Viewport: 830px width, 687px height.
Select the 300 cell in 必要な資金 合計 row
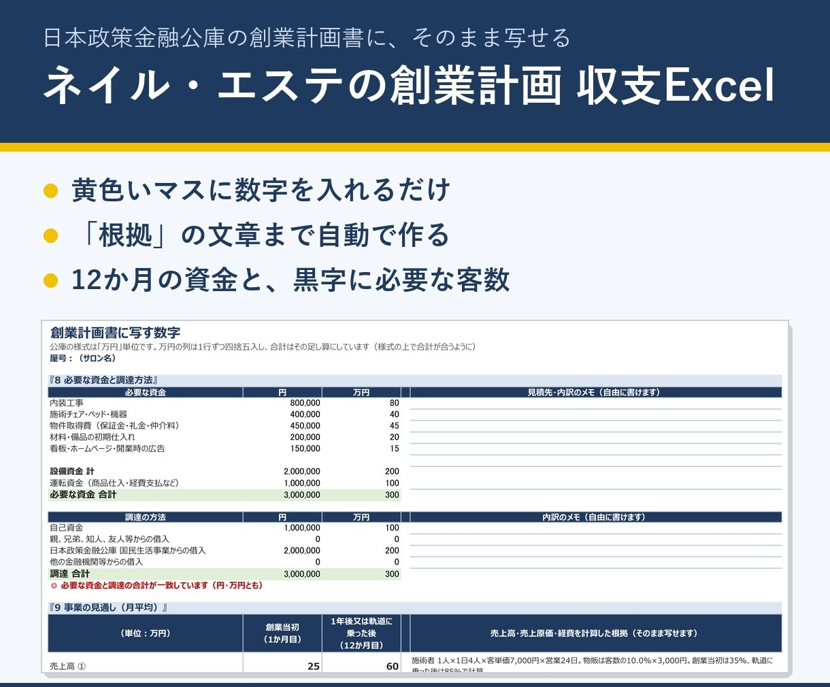[x=392, y=495]
